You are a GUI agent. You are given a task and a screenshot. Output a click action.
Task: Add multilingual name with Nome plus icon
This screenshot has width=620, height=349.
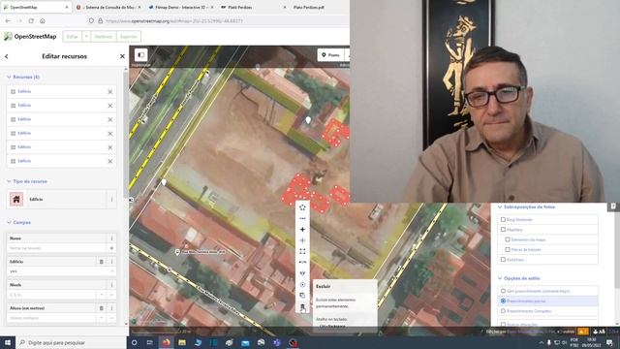pos(111,248)
